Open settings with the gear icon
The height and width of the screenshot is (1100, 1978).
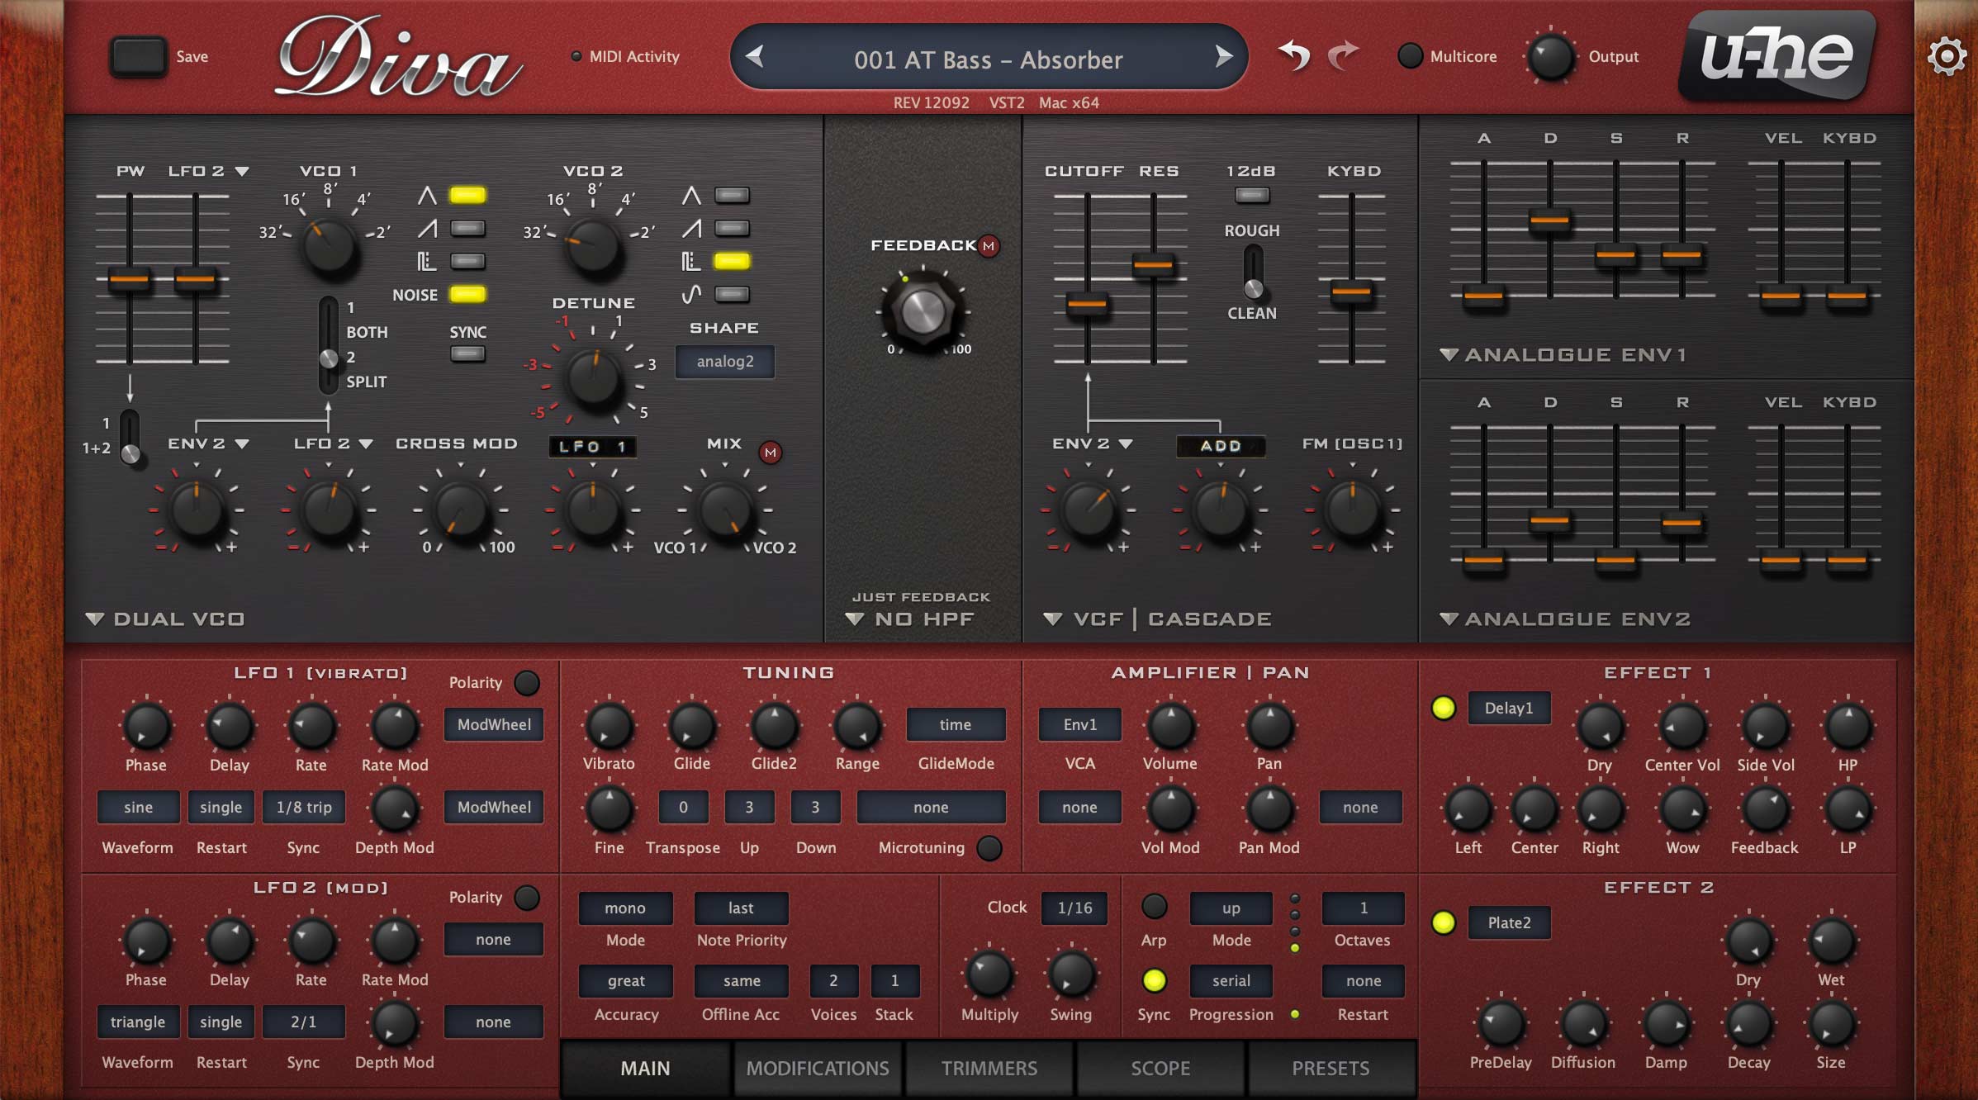[1947, 57]
